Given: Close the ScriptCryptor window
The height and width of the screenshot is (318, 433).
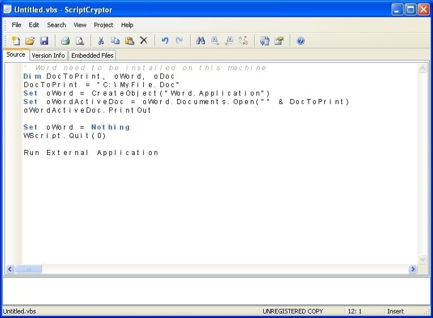Looking at the screenshot, I should 423,10.
